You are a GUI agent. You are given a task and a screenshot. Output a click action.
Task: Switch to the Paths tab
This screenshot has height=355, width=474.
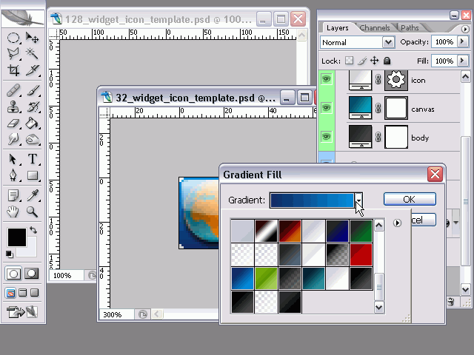[410, 28]
